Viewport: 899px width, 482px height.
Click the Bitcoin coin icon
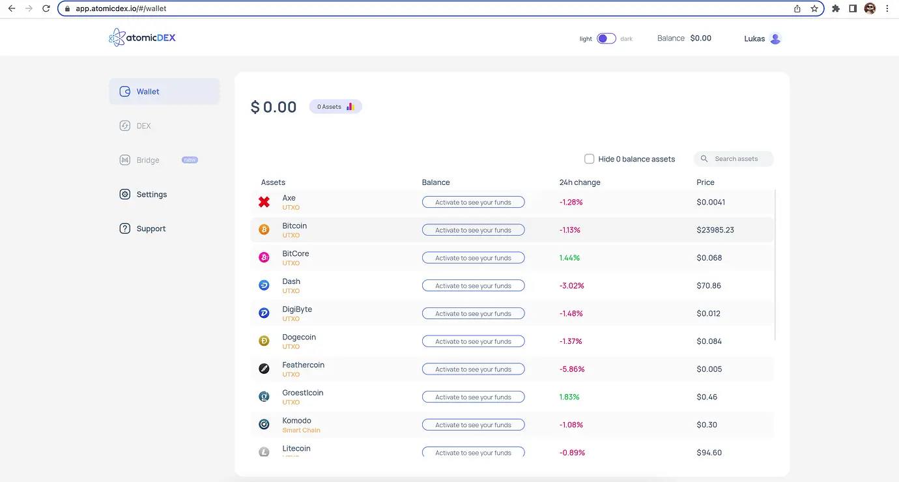click(x=264, y=230)
